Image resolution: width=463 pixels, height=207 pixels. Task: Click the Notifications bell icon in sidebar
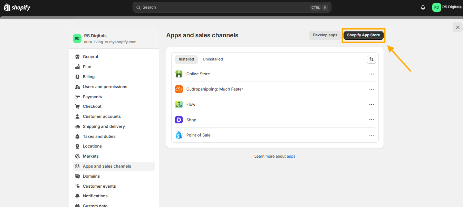point(77,196)
